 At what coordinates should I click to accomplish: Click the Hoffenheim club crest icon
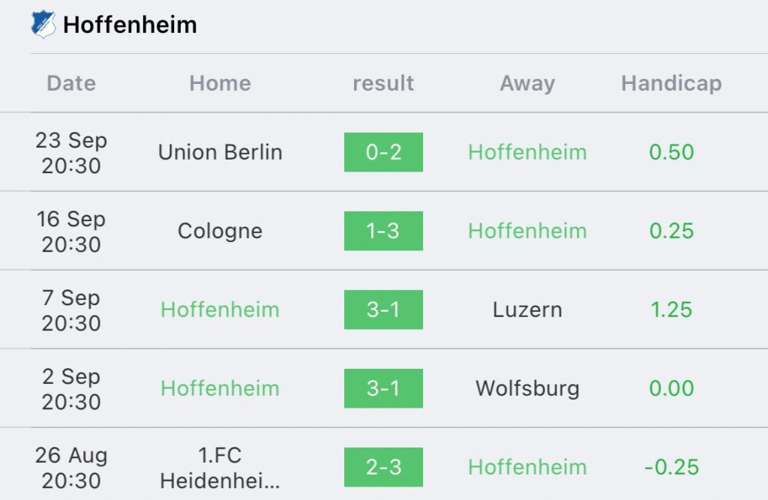click(x=43, y=24)
